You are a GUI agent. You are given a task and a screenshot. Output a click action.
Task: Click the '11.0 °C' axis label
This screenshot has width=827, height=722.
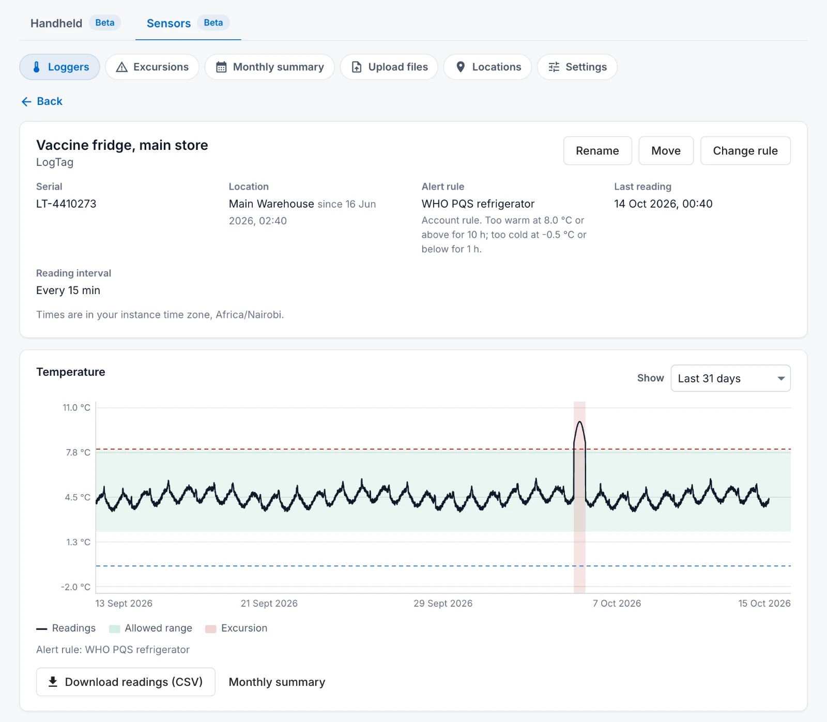[x=76, y=408]
